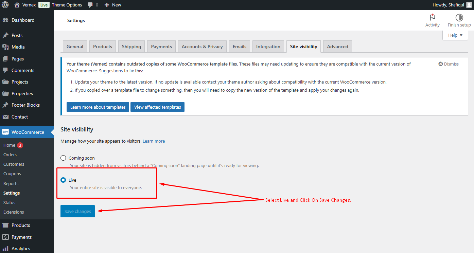Screen dimensions: 474x253
Task: Click the Products box icon in sidebar
Action: coord(5,225)
